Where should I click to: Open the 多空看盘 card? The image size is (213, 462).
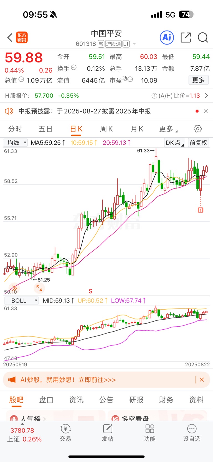pos(157,416)
